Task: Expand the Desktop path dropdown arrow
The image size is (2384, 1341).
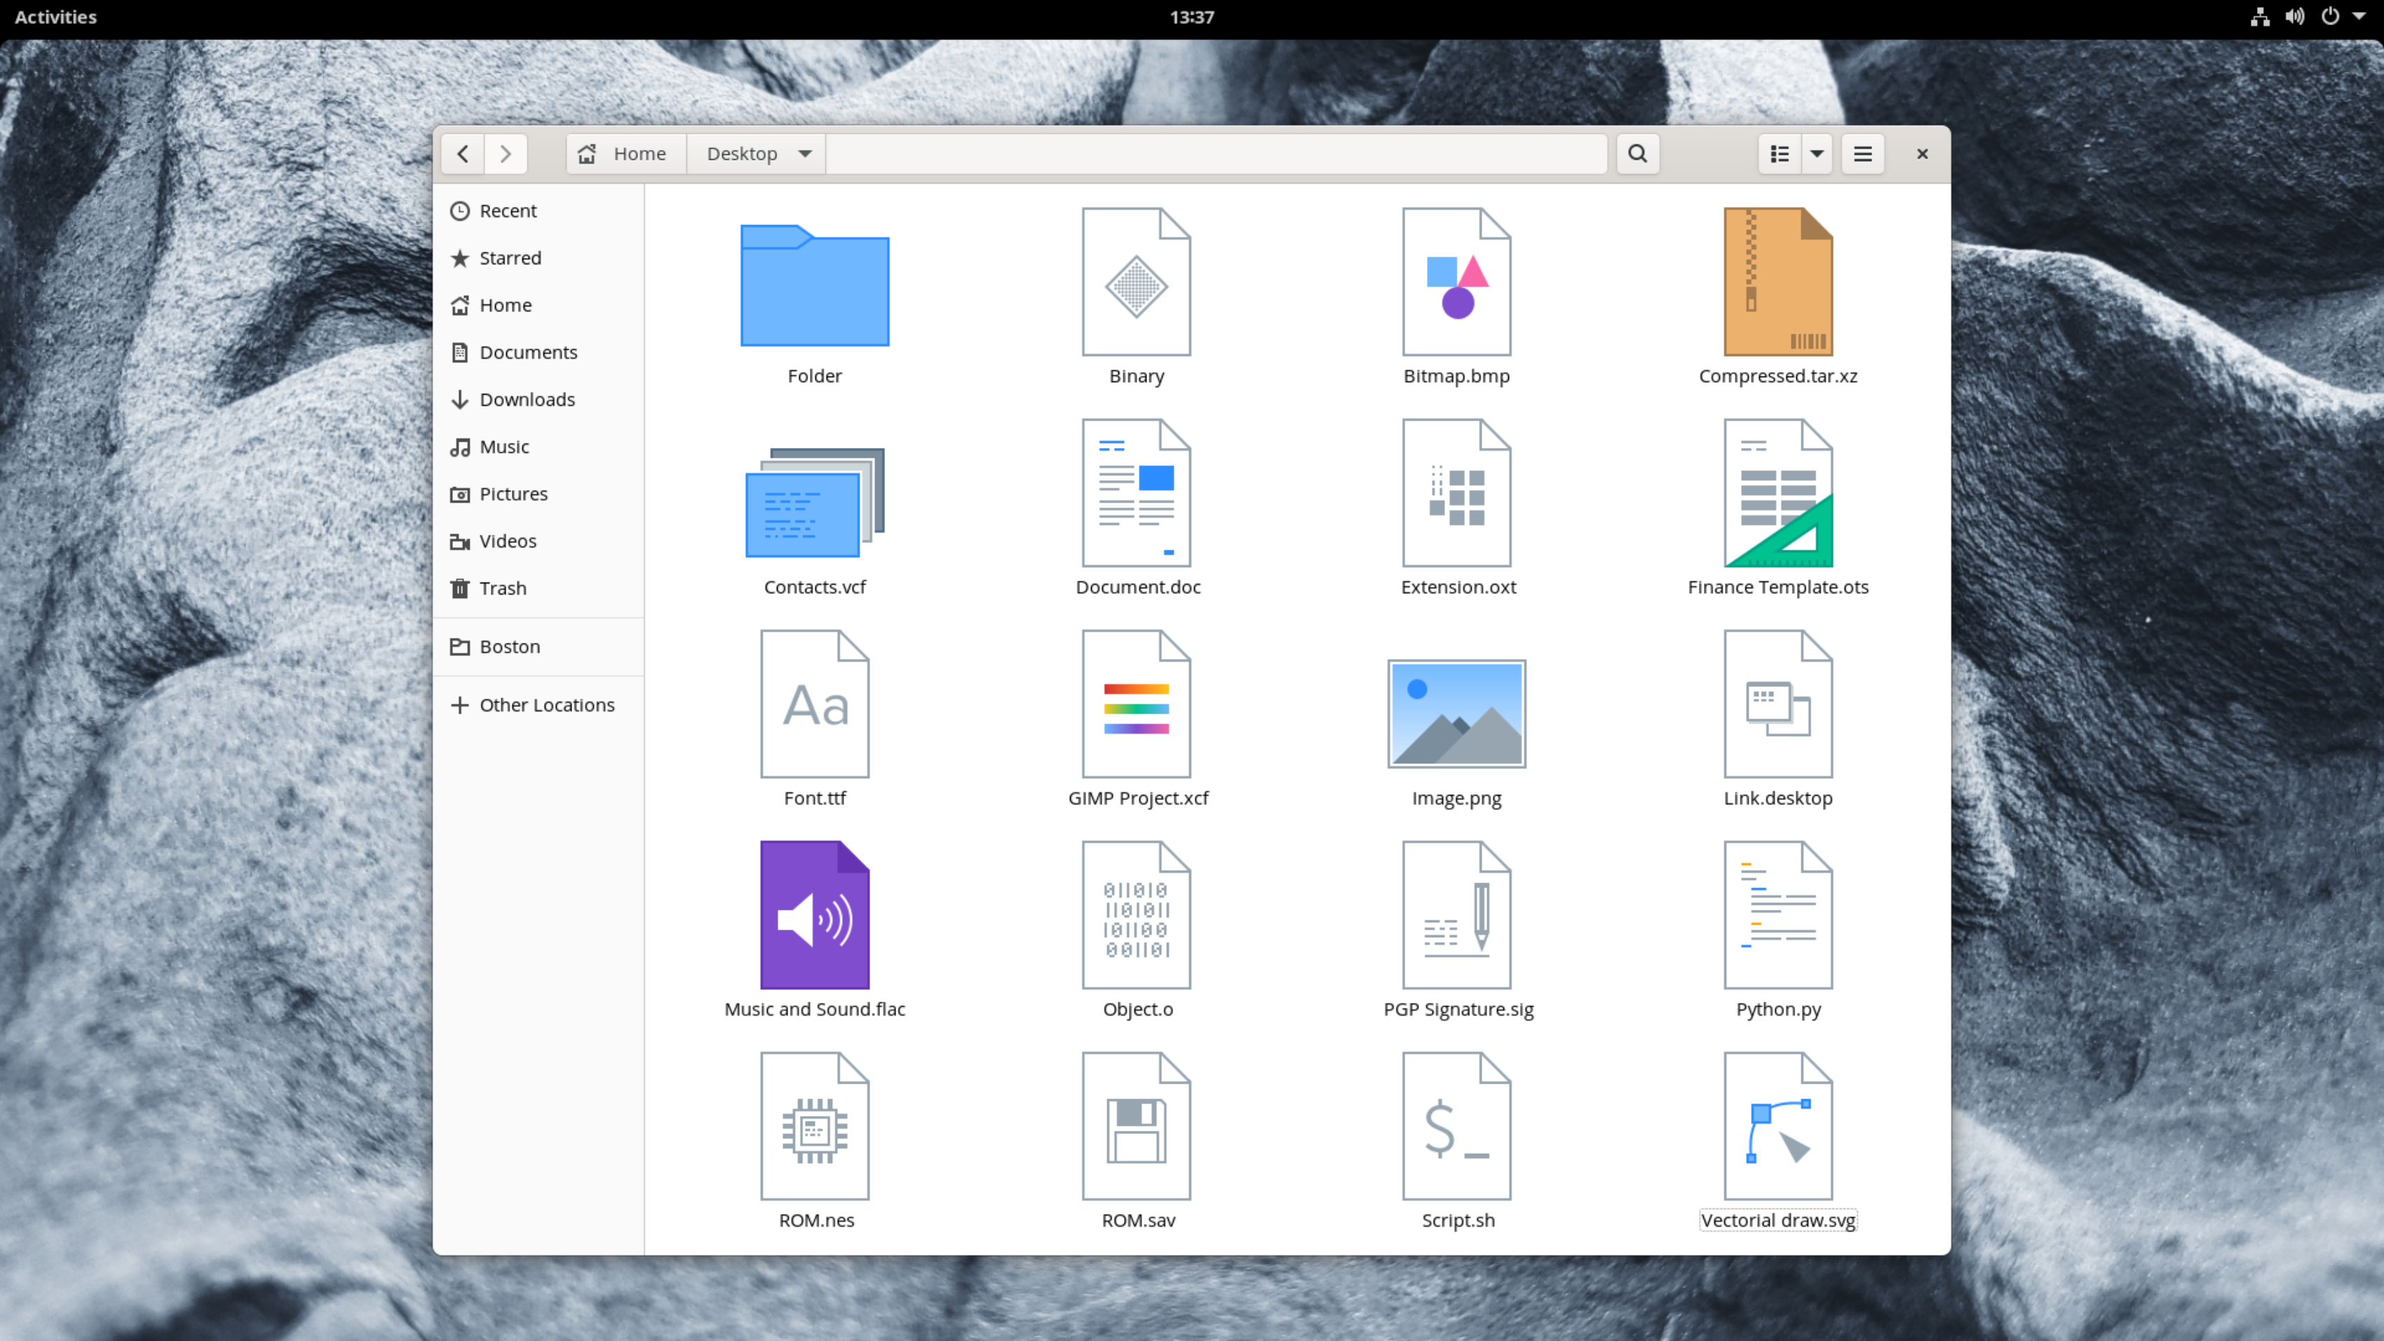Action: point(805,154)
